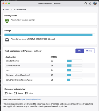
Task: Click the WindowServer CPU usage bar
Action: pyautogui.click(x=75, y=61)
